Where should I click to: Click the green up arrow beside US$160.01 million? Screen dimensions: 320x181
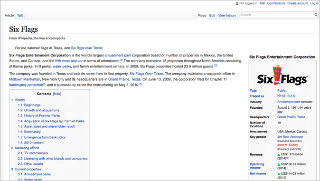279,164
